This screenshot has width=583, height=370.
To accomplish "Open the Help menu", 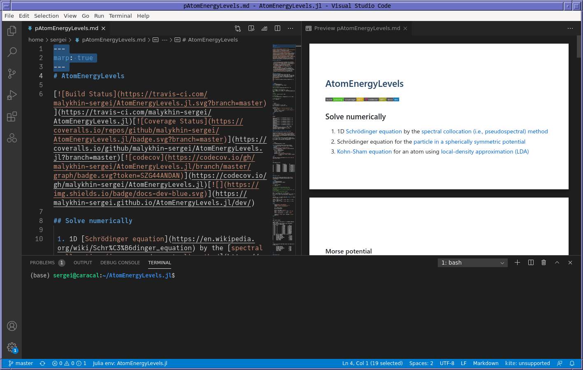I will coord(143,16).
